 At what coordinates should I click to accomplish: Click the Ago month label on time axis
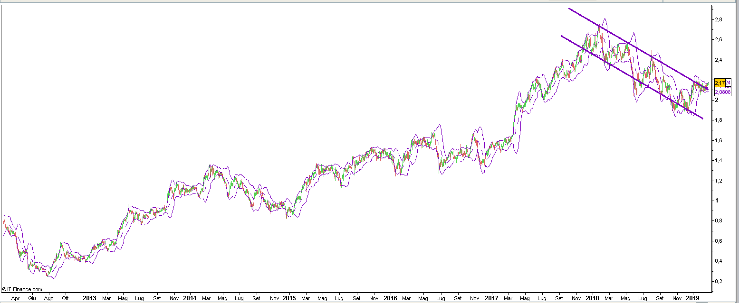(x=48, y=299)
